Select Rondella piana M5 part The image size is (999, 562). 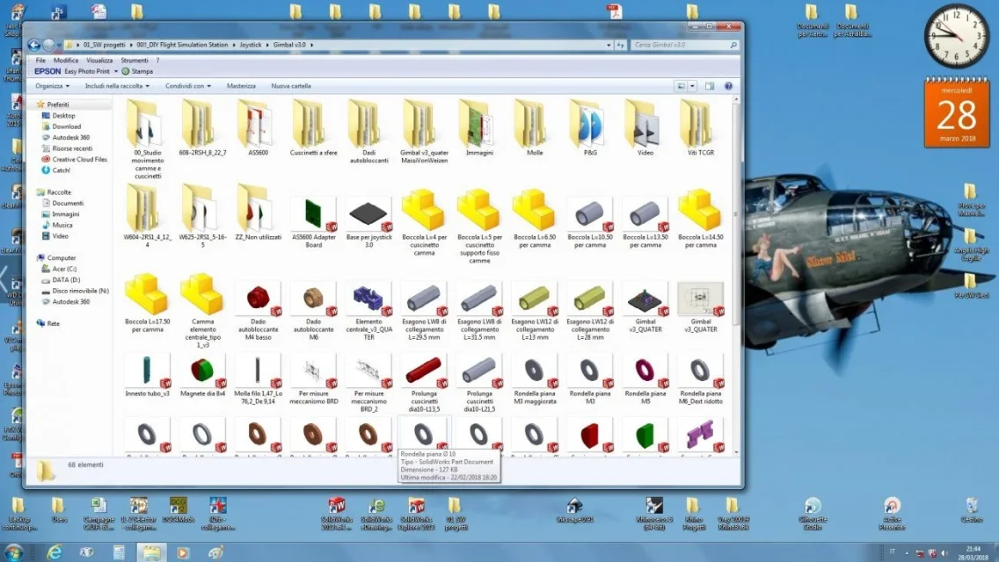tap(645, 379)
